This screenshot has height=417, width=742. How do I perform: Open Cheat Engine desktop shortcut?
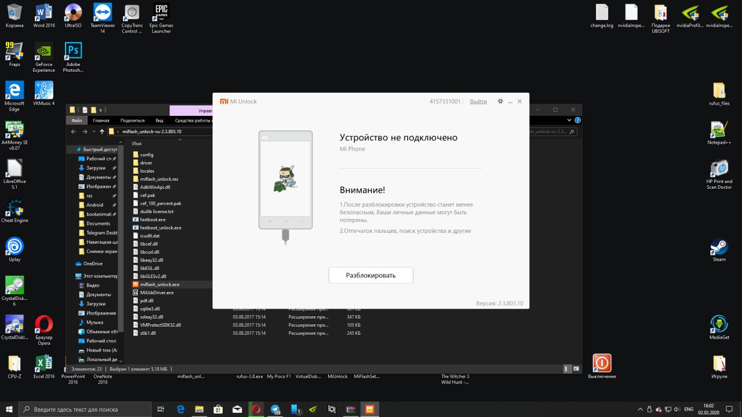tap(14, 211)
